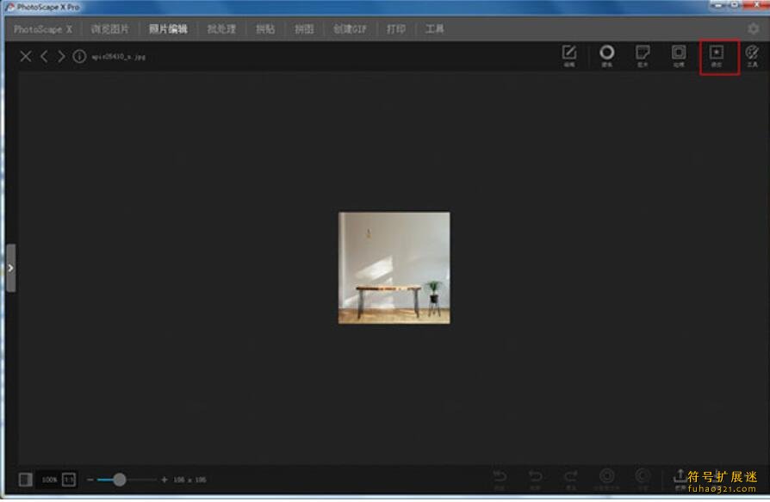Screen dimensions: 770x502
Task: Expand the left side panel arrow
Action: pos(10,268)
